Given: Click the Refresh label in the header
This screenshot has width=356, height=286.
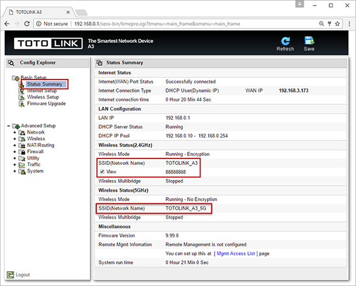Looking at the screenshot, I should (285, 49).
